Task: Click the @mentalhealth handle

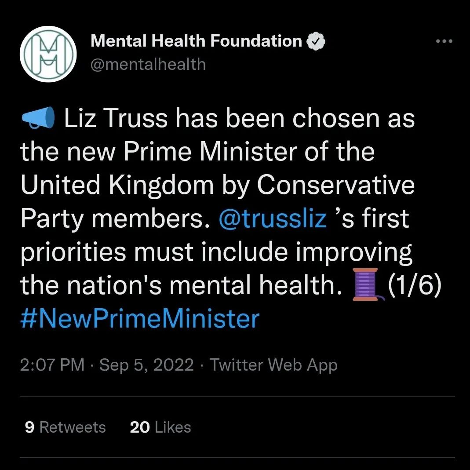Action: 148,65
